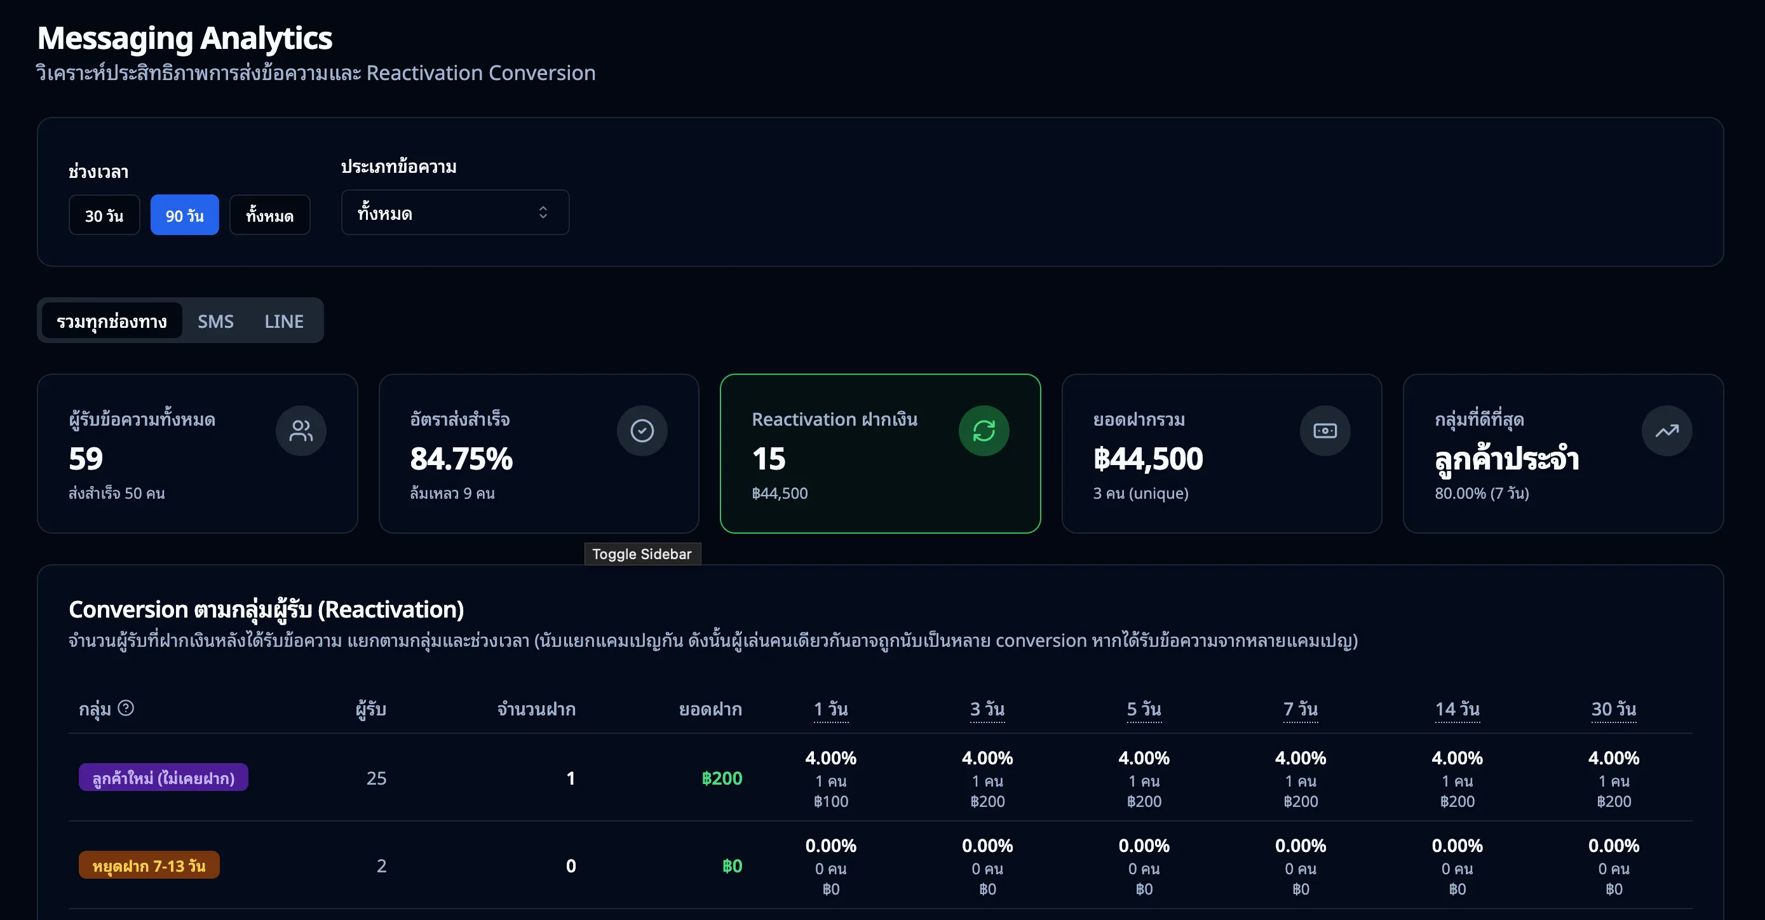This screenshot has width=1765, height=920.
Task: Click the message type dropdown chevron arrows
Action: pyautogui.click(x=543, y=213)
